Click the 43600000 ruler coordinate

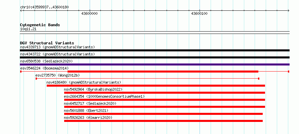(x=89, y=13)
